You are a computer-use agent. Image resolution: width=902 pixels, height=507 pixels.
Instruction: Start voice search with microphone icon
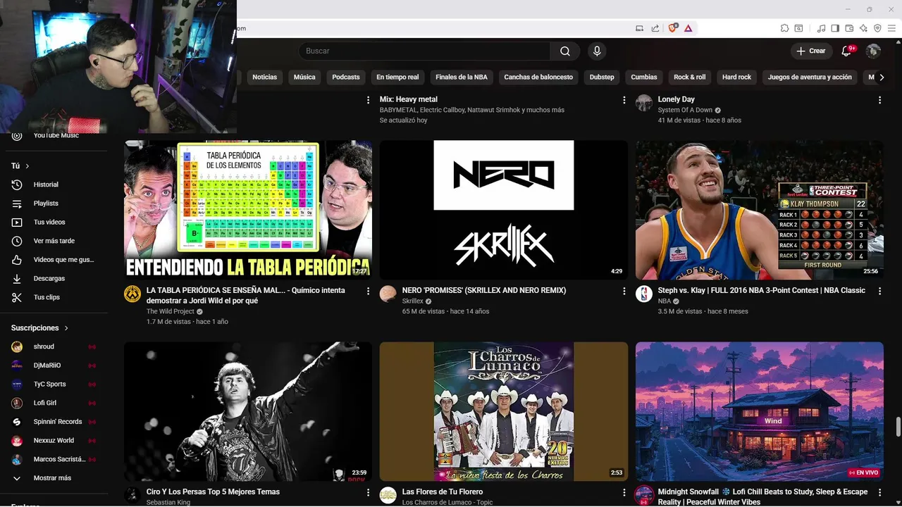[x=597, y=51]
